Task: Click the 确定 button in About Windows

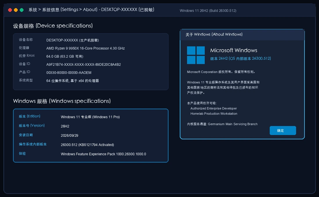Action: click(282, 131)
